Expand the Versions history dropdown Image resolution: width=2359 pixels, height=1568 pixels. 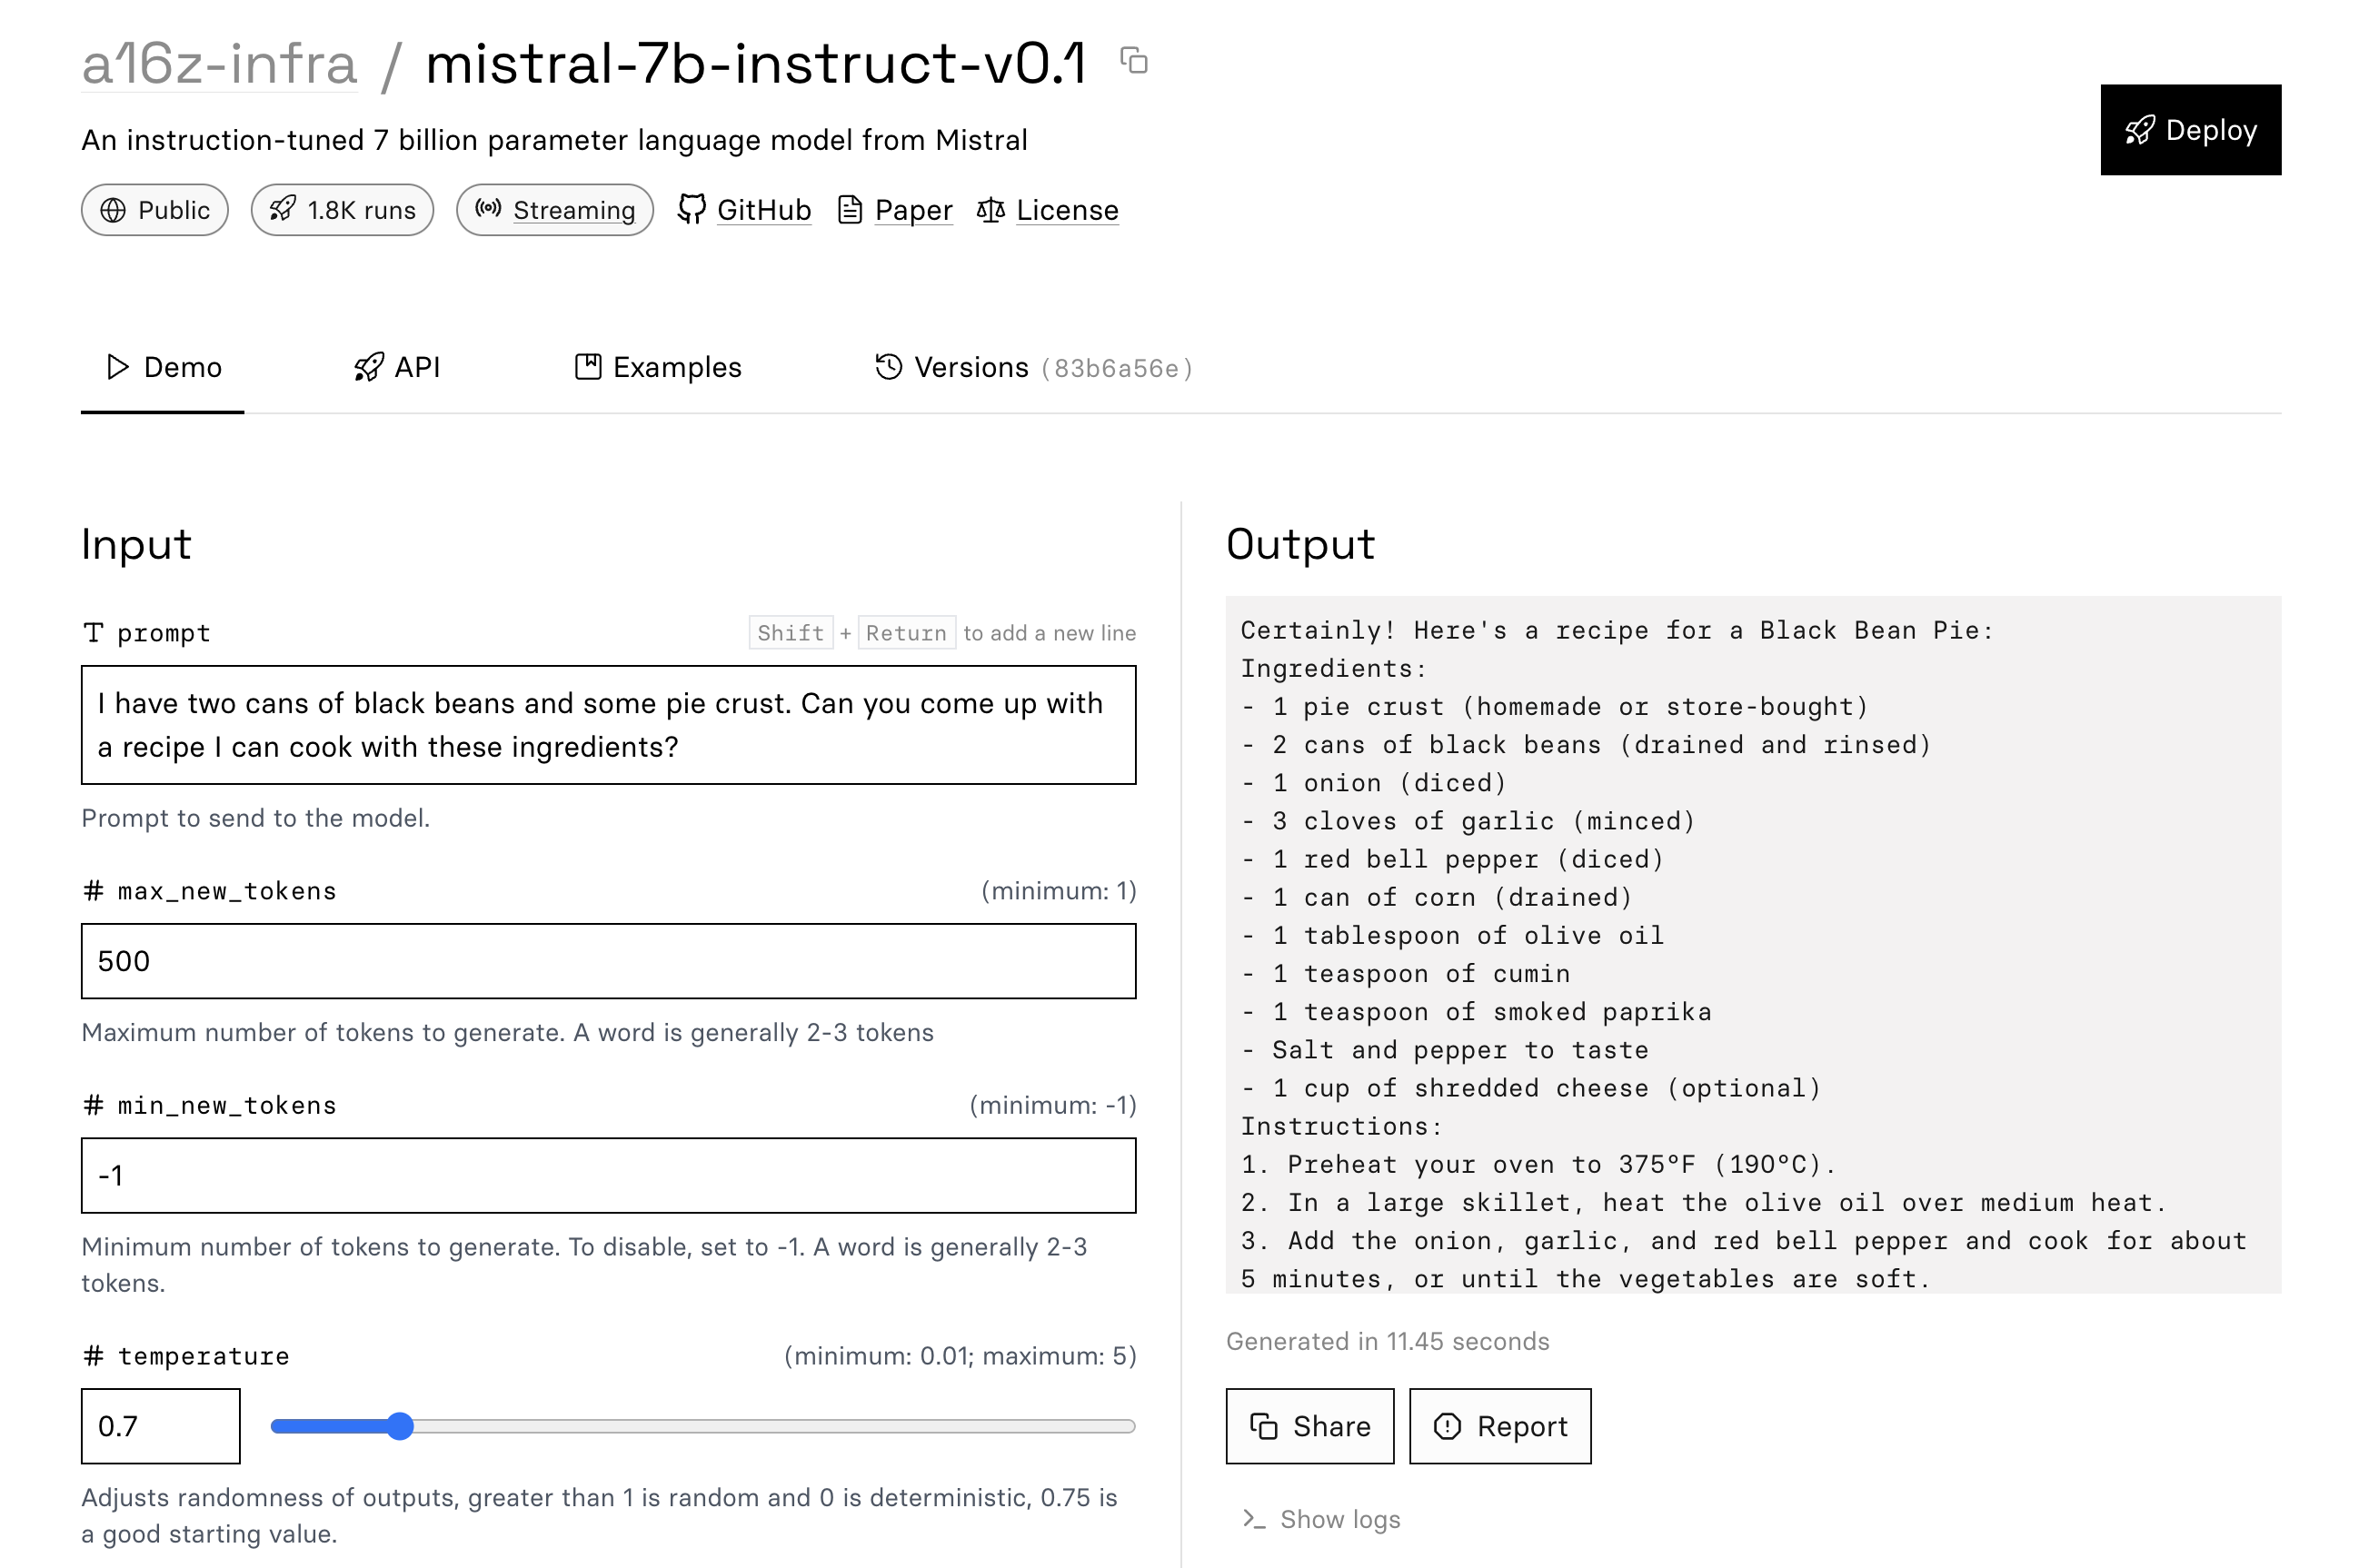pyautogui.click(x=1032, y=368)
